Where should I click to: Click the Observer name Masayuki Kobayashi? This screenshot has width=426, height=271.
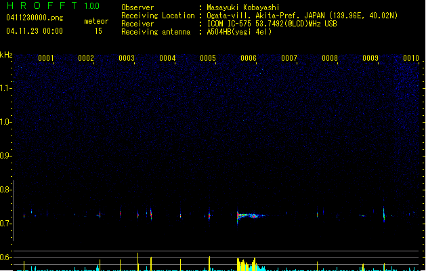pyautogui.click(x=243, y=7)
